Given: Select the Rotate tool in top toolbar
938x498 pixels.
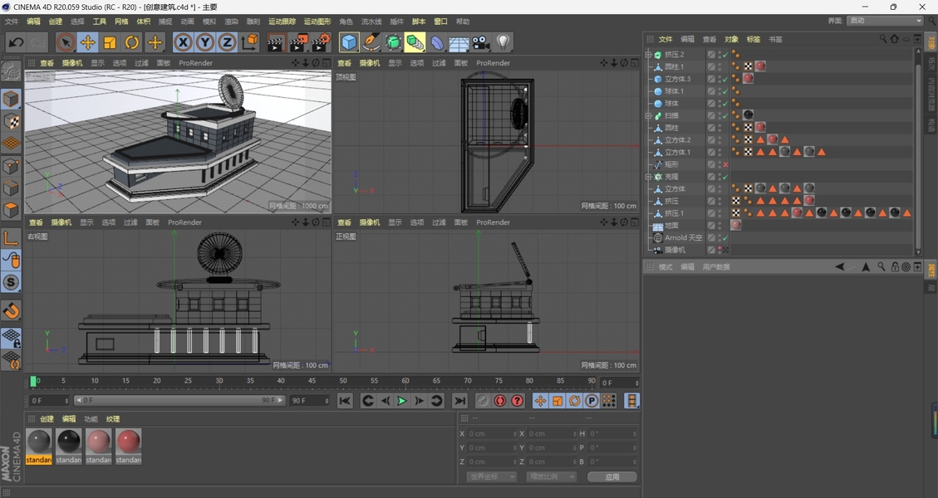Looking at the screenshot, I should click(x=132, y=42).
